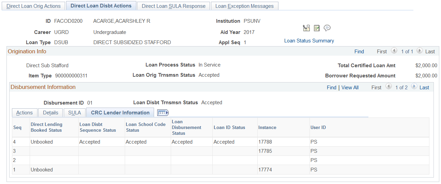Screen dimensions: 441x184
Task: Open the comments speech bubble icon
Action: [x=327, y=28]
